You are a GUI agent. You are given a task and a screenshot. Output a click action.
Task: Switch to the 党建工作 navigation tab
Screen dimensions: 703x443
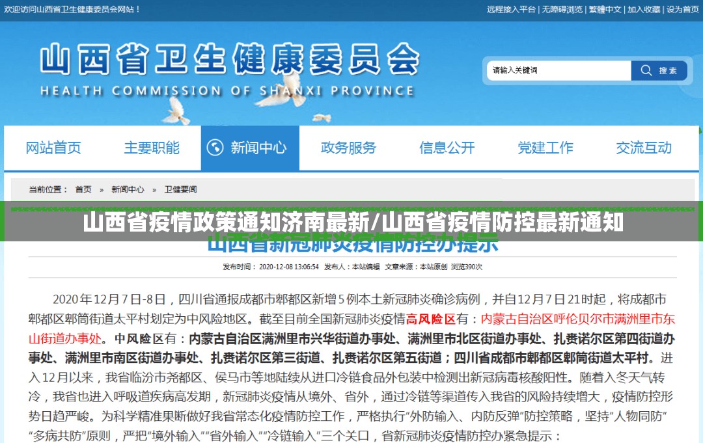(x=545, y=148)
